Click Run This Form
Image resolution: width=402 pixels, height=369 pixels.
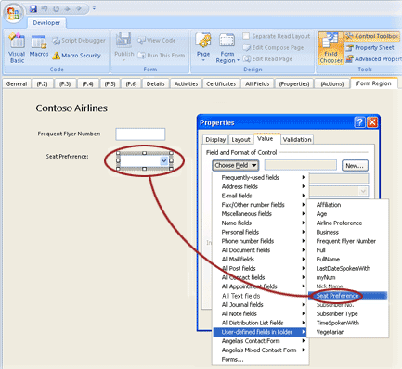click(162, 56)
